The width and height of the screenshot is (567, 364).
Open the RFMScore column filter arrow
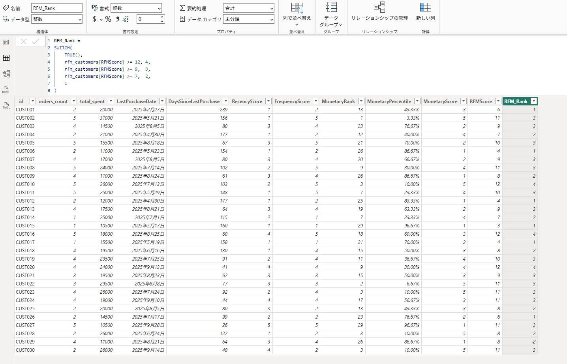[498, 101]
